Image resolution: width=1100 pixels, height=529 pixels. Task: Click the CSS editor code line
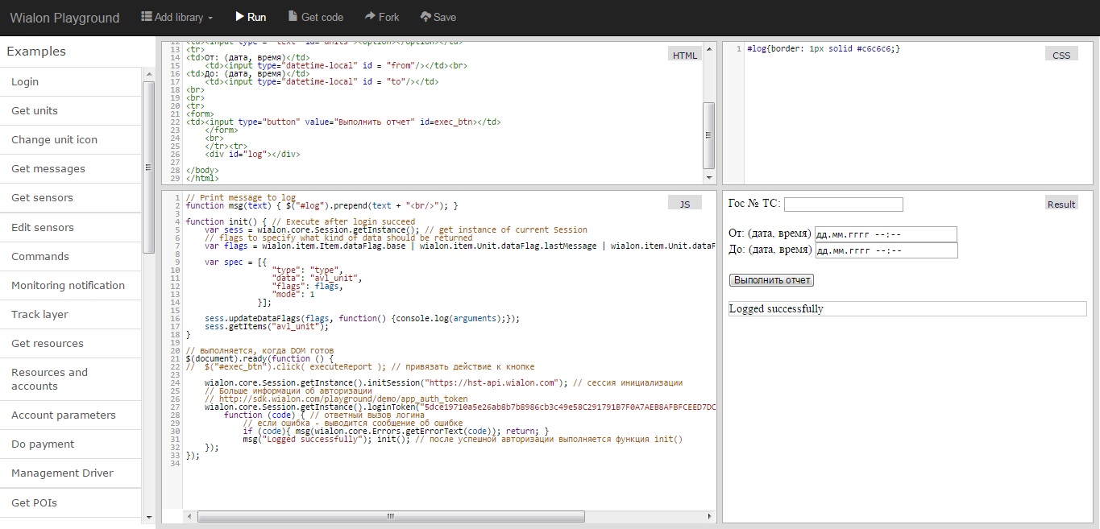click(x=823, y=49)
